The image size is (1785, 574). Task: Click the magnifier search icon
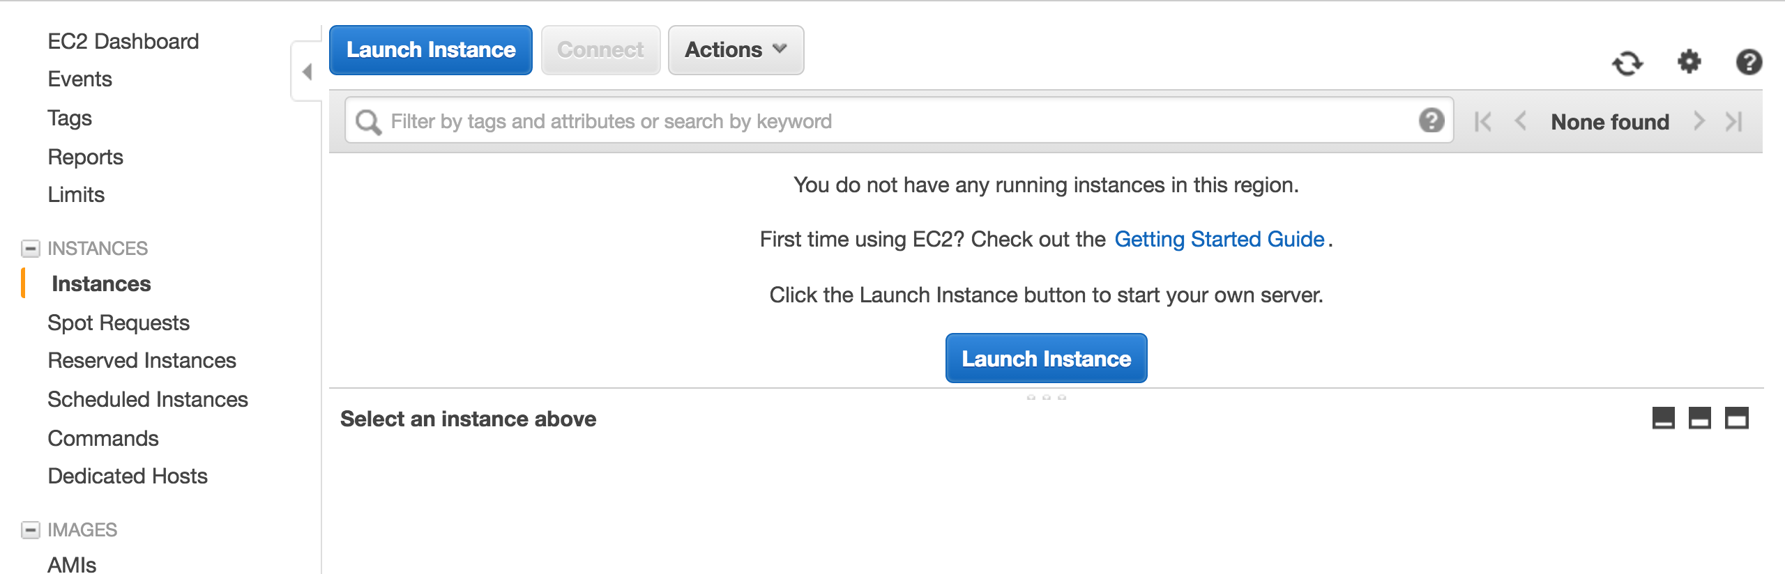click(x=368, y=122)
